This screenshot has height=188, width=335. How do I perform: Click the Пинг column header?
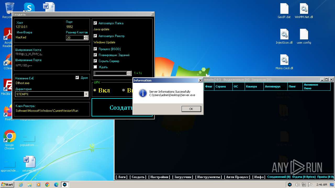tap(295, 86)
